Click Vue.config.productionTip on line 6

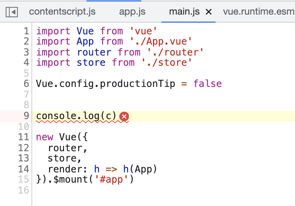tap(105, 84)
